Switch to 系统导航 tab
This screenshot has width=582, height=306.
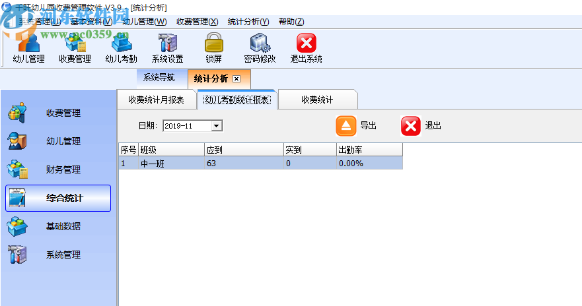162,78
